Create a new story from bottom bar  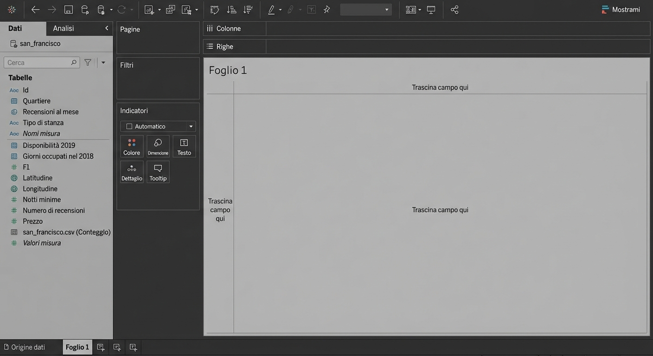(133, 347)
